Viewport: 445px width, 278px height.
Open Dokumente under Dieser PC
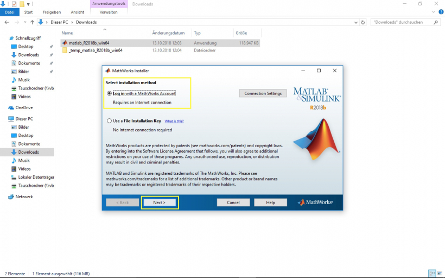(x=29, y=144)
